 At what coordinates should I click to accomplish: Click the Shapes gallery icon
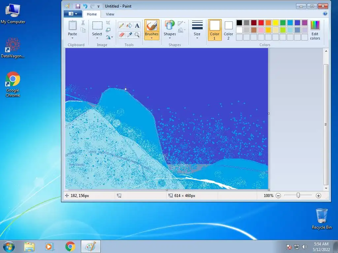170,25
